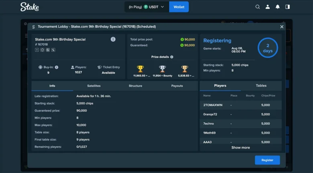This screenshot has width=313, height=173.
Task: Click the Players person icon
Action: point(73,67)
